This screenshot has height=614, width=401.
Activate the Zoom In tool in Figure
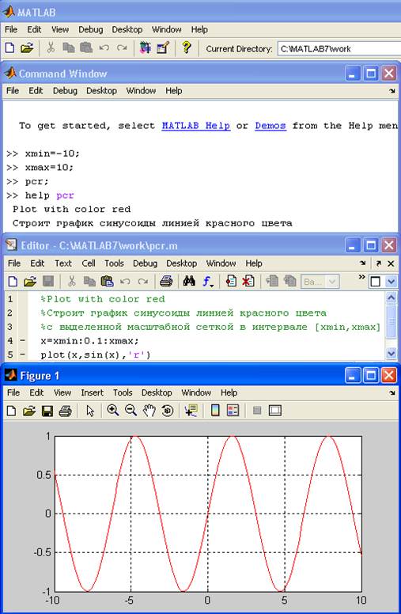pos(113,411)
